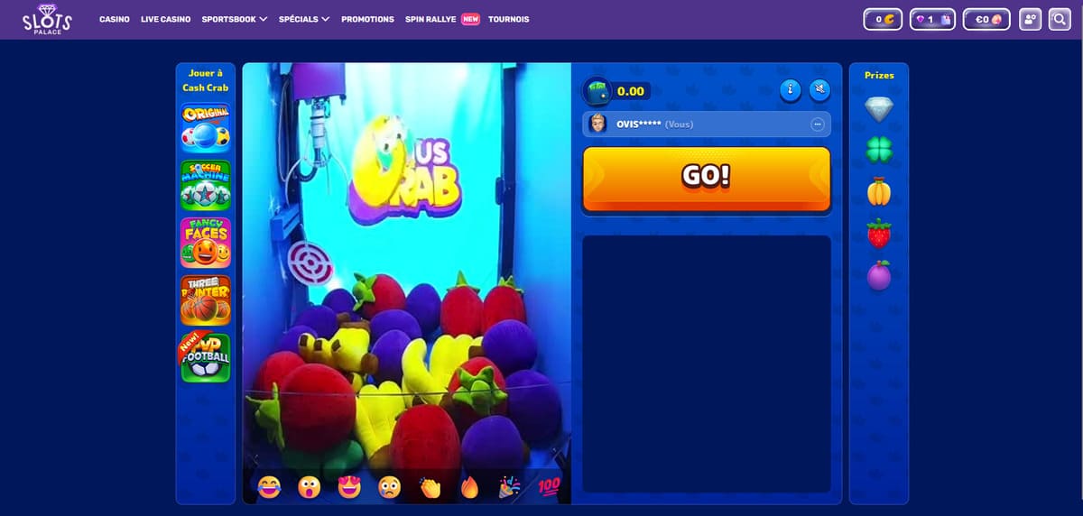The image size is (1083, 516).
Task: Toggle the game sound mute icon
Action: [819, 89]
